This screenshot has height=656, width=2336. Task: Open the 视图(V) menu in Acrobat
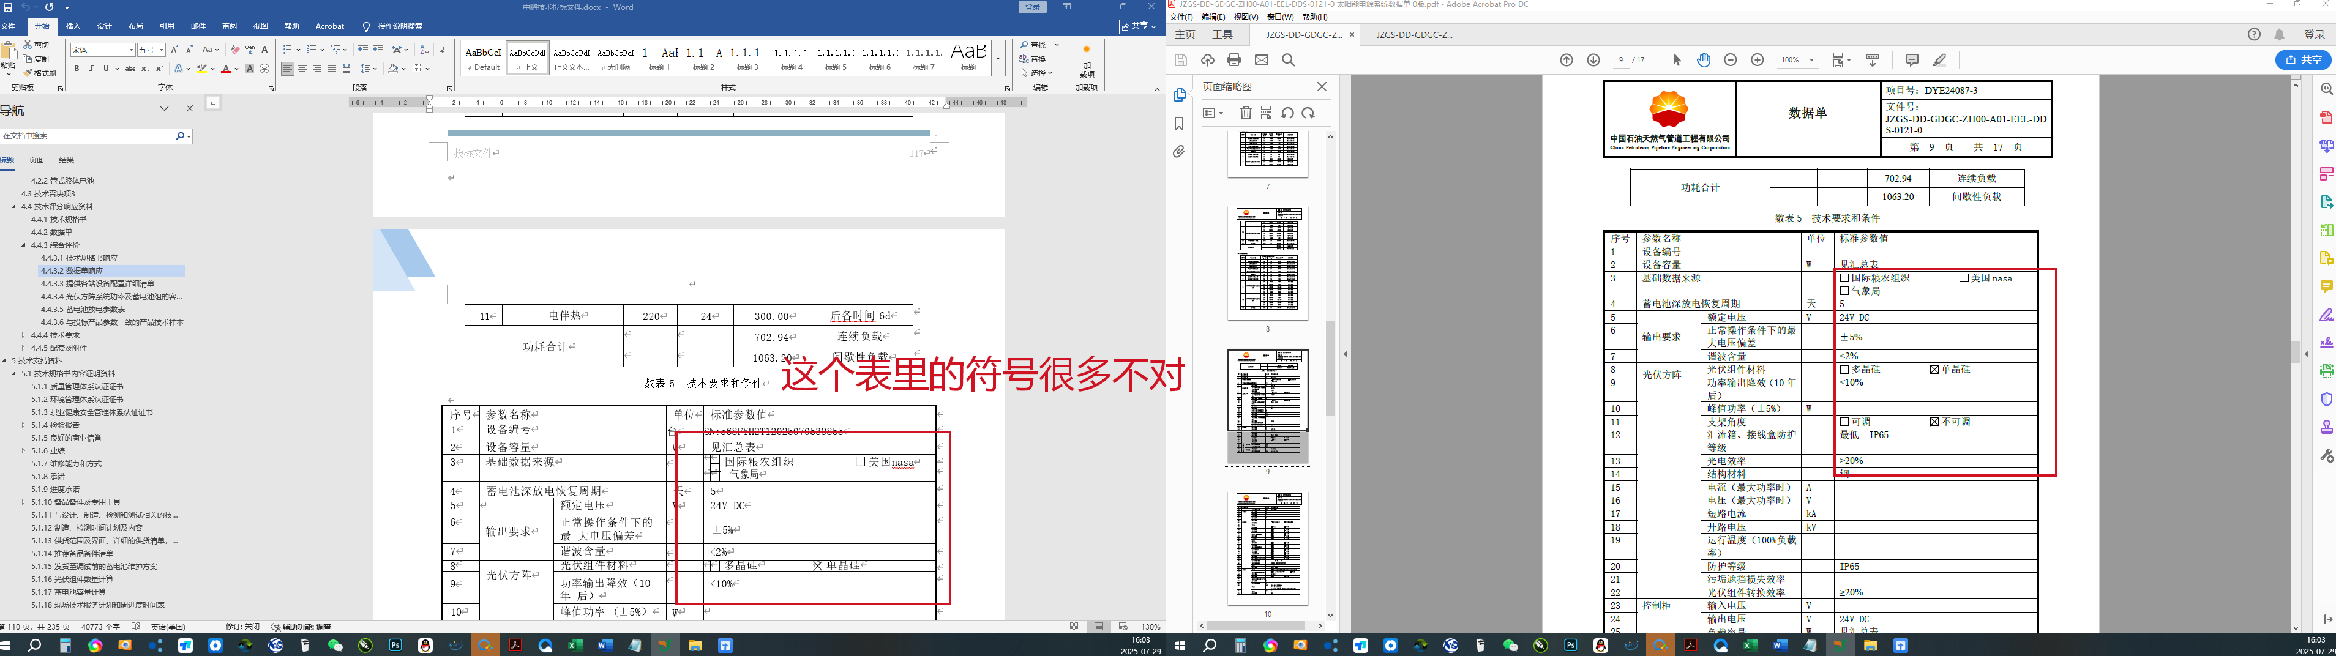pyautogui.click(x=1246, y=17)
